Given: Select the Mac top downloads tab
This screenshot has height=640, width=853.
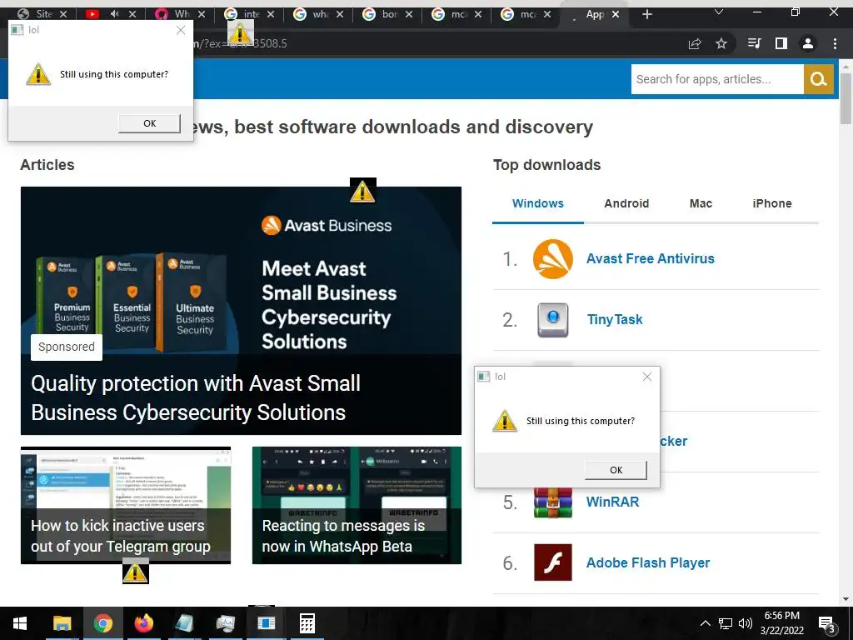Looking at the screenshot, I should 701,203.
